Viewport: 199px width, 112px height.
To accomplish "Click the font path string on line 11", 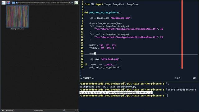I will click(126, 29).
